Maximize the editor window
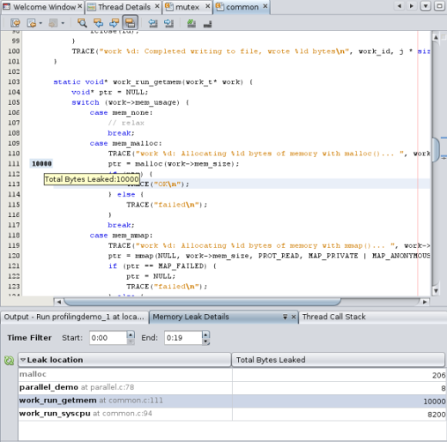 (439, 6)
